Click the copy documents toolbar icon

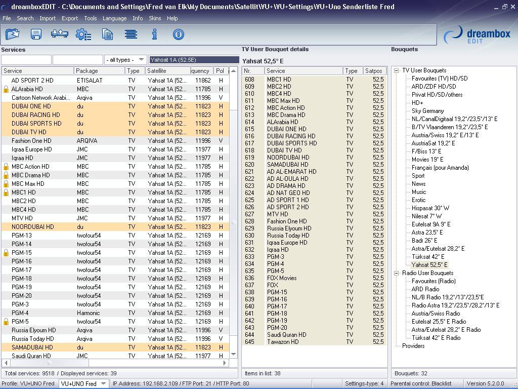click(x=107, y=34)
